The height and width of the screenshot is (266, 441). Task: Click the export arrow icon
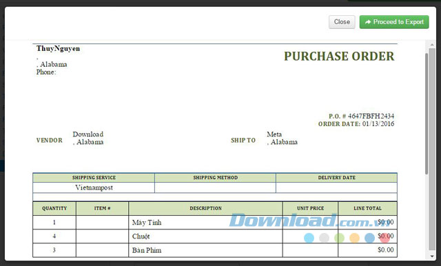[x=367, y=22]
